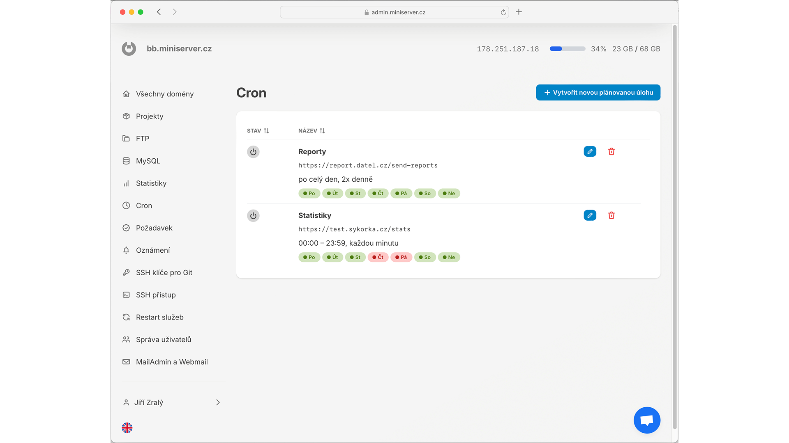Click red Pá badge in Statistiky task
The width and height of the screenshot is (789, 443).
(x=401, y=257)
